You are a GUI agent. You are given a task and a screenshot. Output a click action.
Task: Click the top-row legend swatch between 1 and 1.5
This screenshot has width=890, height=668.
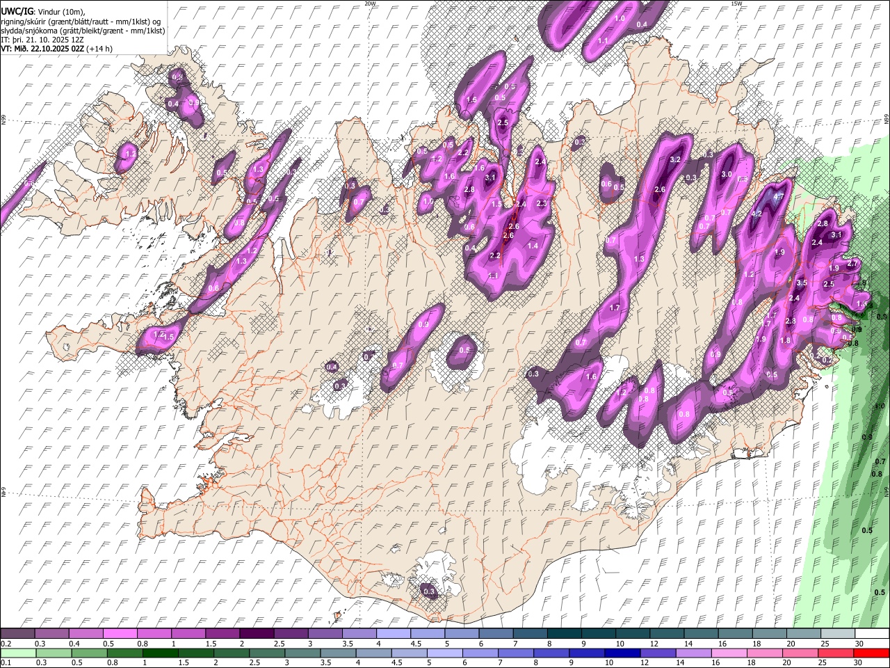tap(188, 633)
